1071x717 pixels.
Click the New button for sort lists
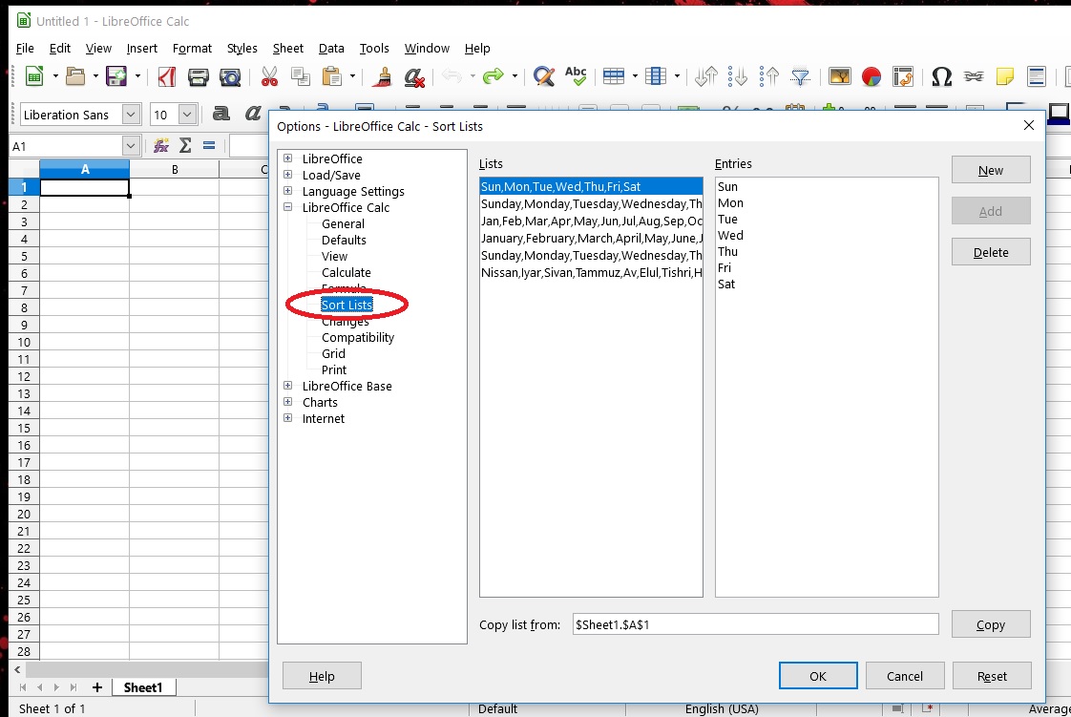point(991,170)
